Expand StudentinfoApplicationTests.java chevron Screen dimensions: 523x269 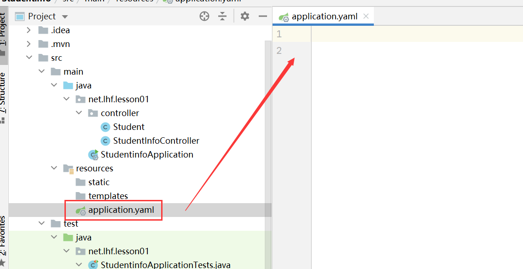[x=79, y=265]
